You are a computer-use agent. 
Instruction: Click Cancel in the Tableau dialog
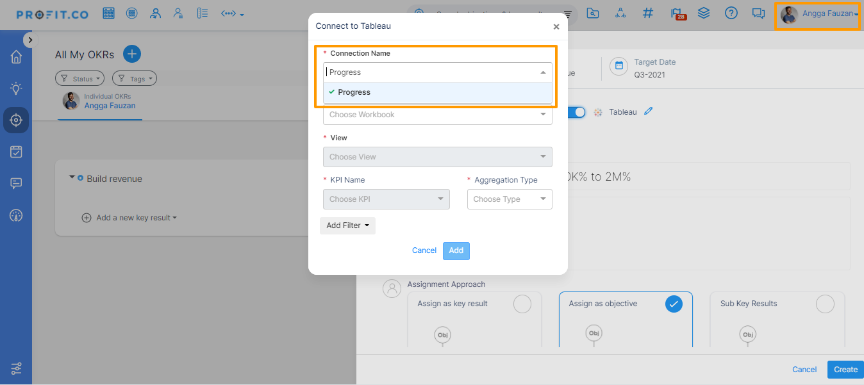424,250
